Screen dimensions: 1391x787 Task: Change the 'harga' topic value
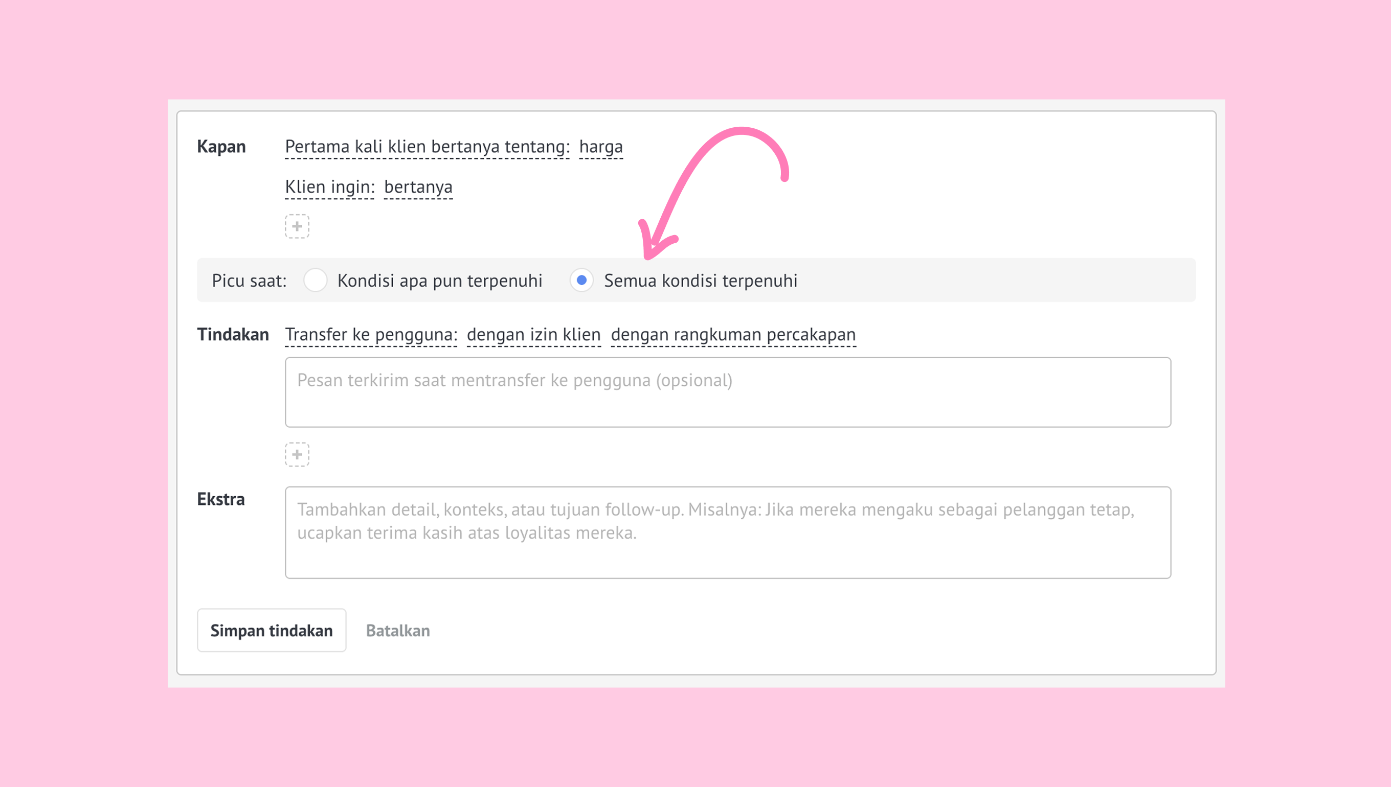pyautogui.click(x=600, y=147)
